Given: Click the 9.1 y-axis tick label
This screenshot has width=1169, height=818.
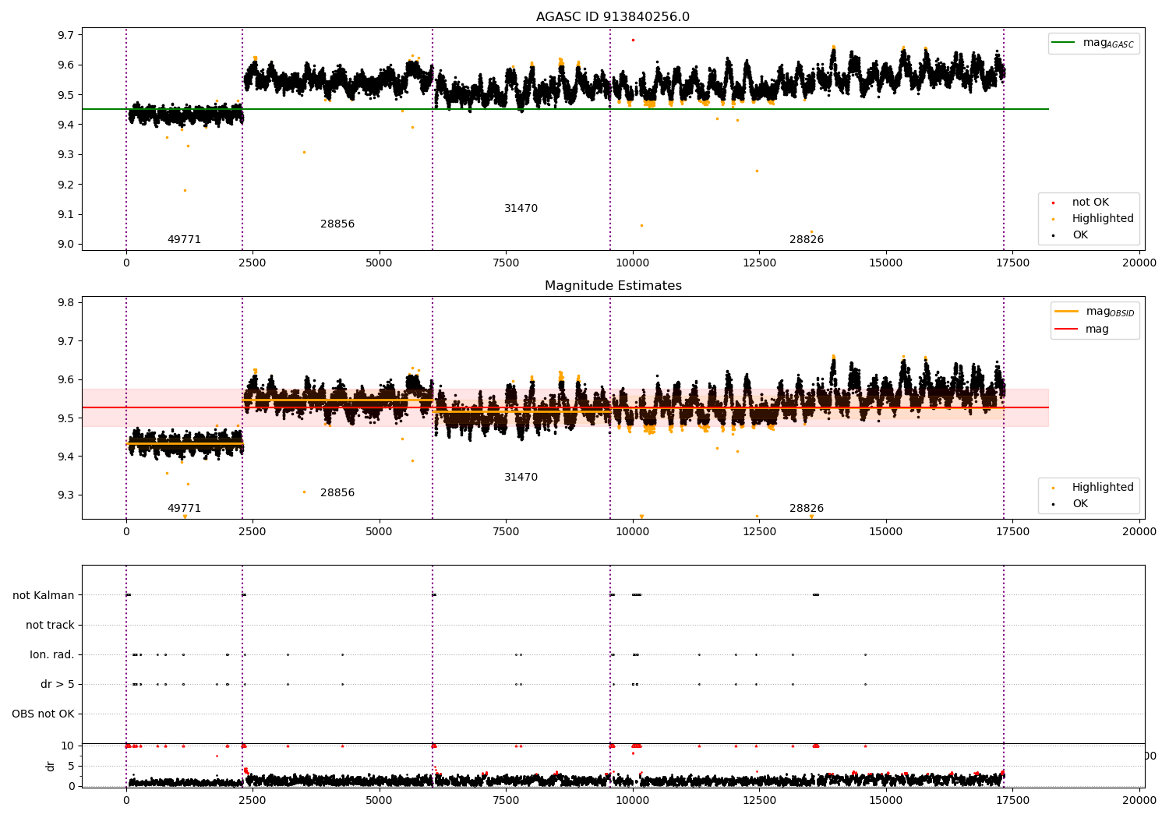Looking at the screenshot, I should pyautogui.click(x=66, y=215).
